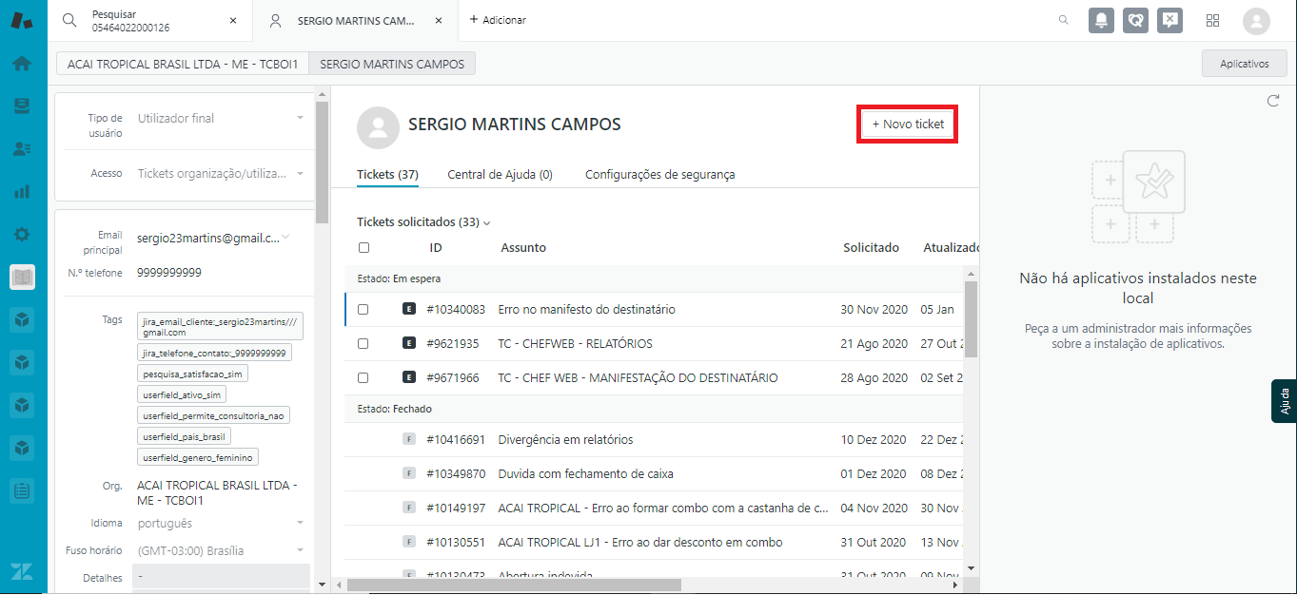Switch to the Pesquisar 05464022000126 tab
The width and height of the screenshot is (1297, 595).
tap(150, 20)
